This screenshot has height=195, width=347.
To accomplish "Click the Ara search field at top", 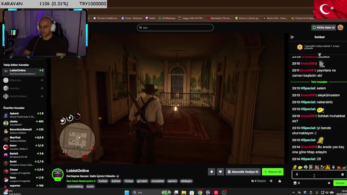I will click(x=175, y=28).
